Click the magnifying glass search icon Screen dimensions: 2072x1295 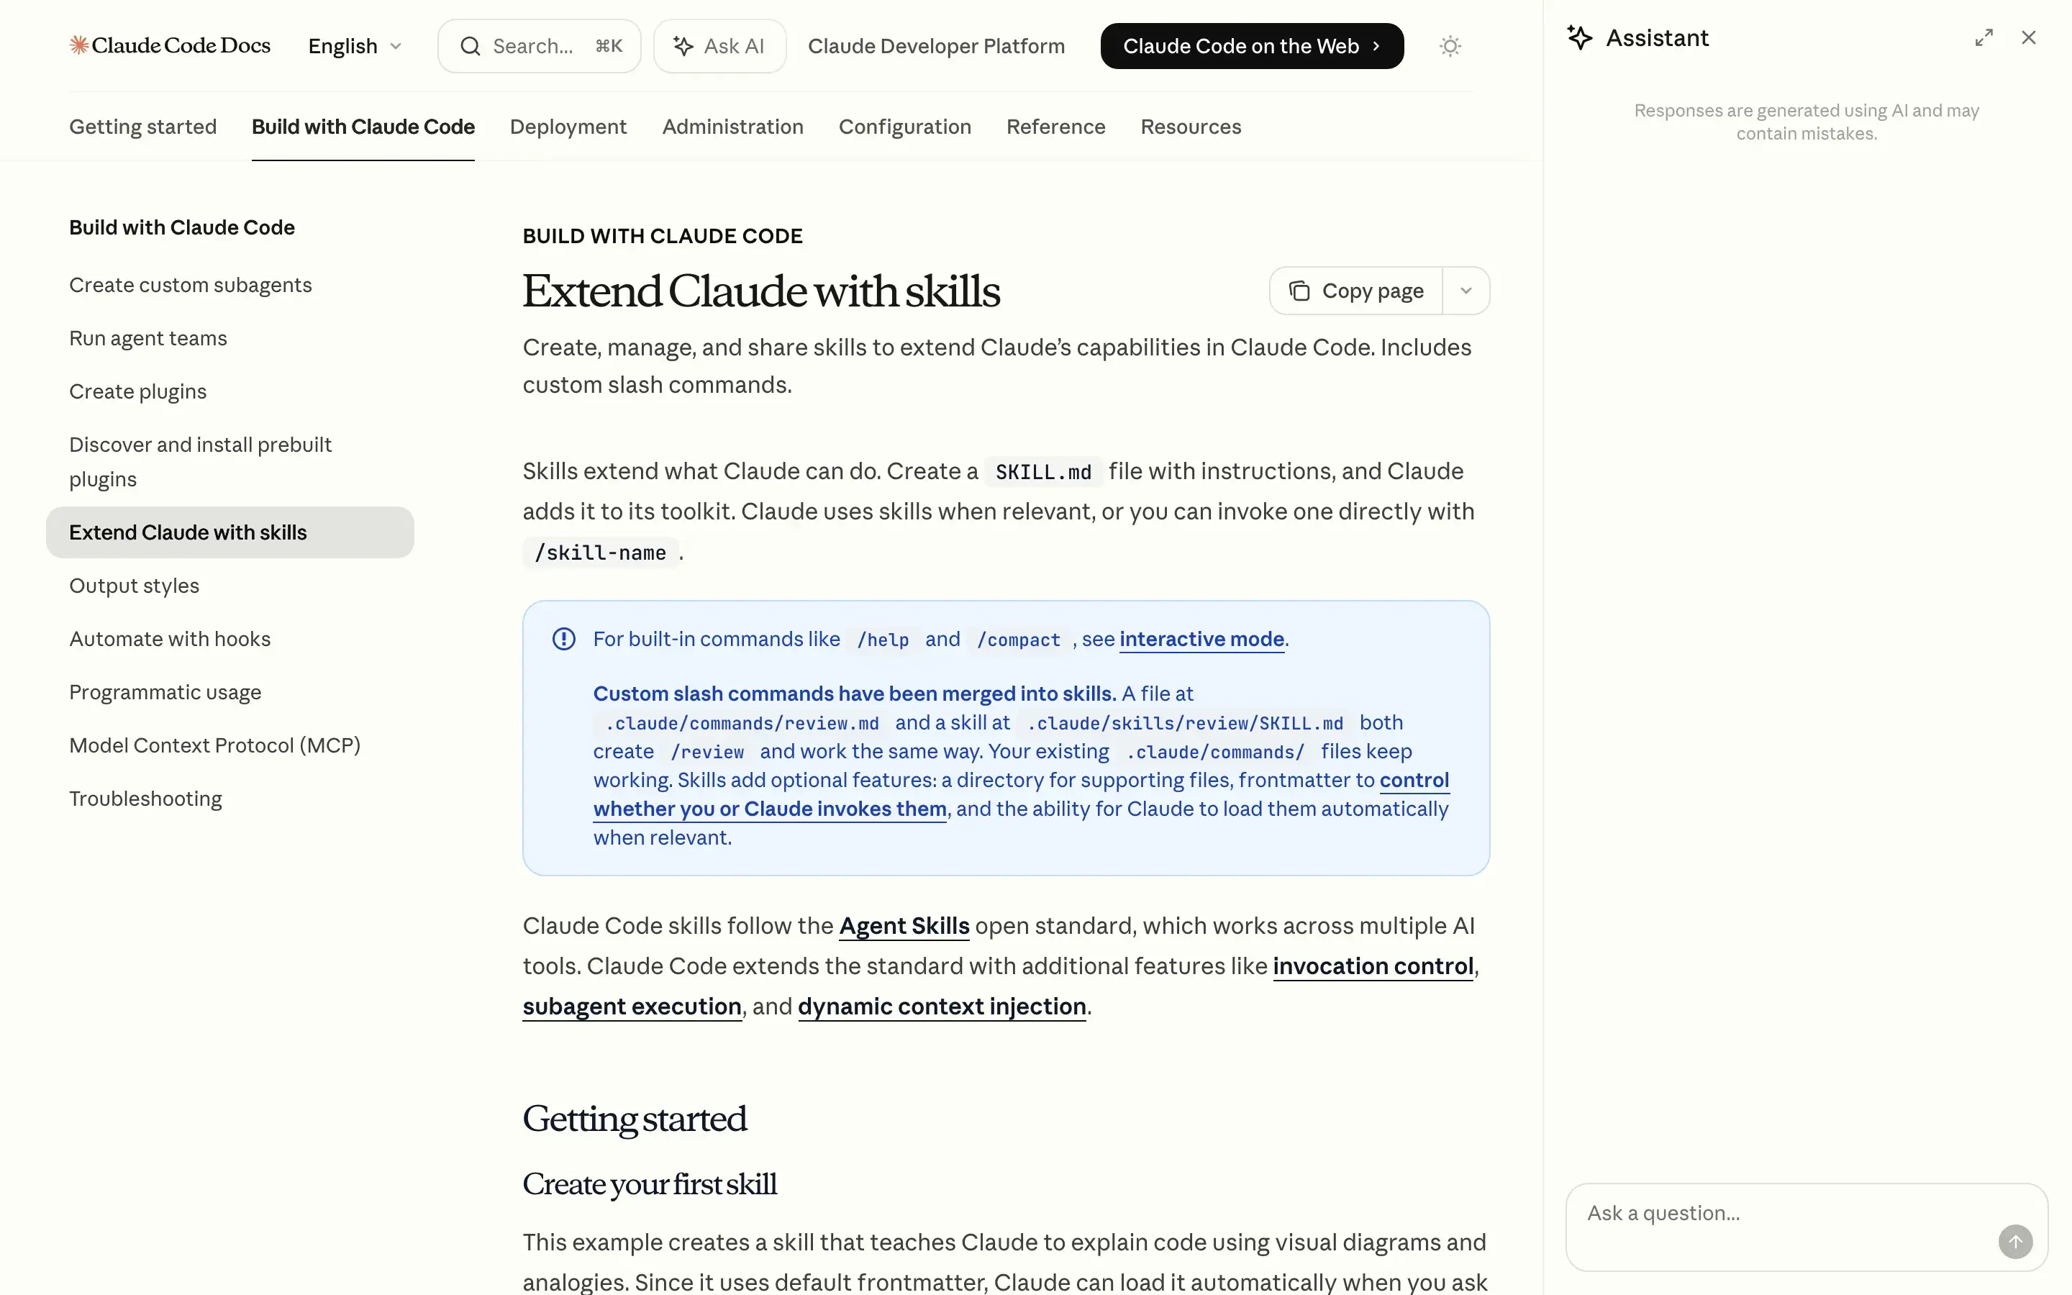(470, 46)
